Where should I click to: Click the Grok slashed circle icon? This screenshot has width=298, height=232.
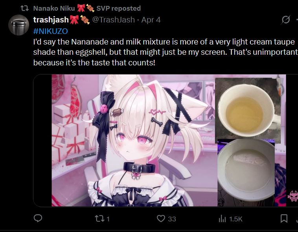[x=286, y=20]
